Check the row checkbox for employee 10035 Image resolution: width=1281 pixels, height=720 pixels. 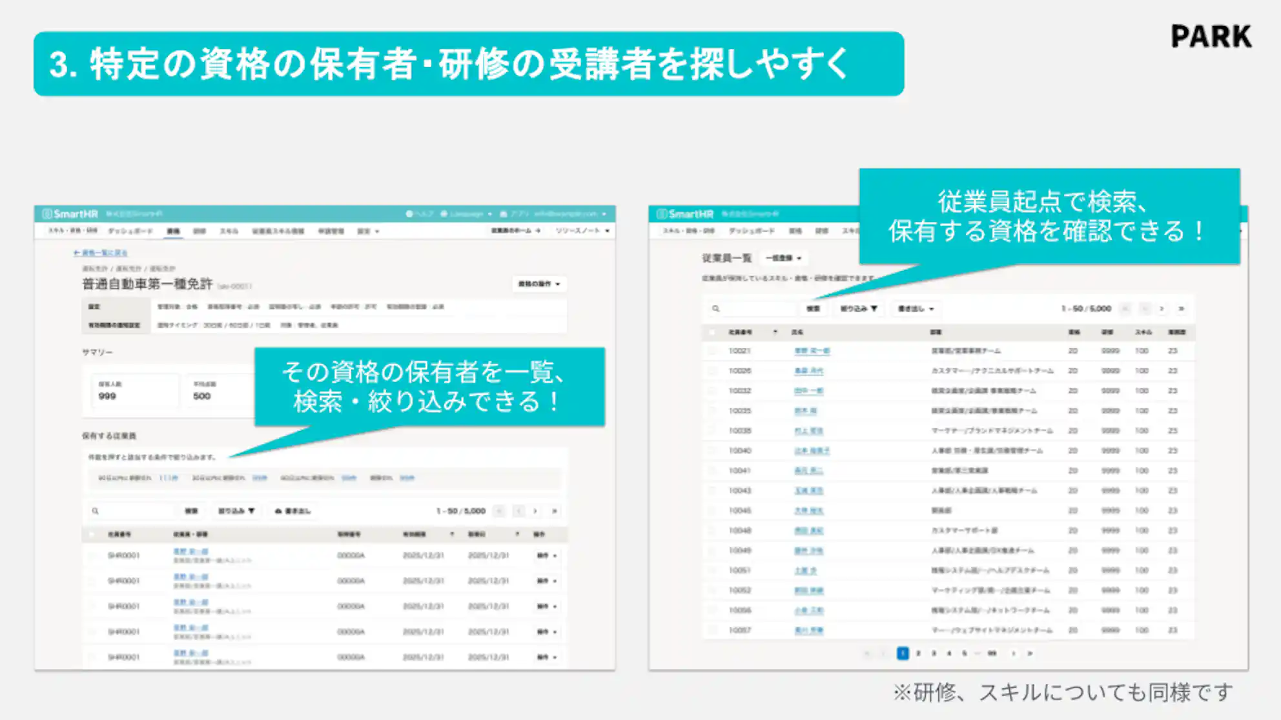click(x=712, y=411)
